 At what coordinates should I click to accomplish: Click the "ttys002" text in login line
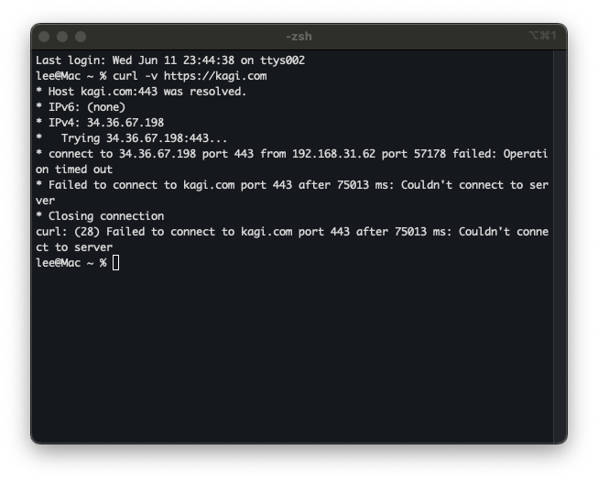click(x=282, y=60)
